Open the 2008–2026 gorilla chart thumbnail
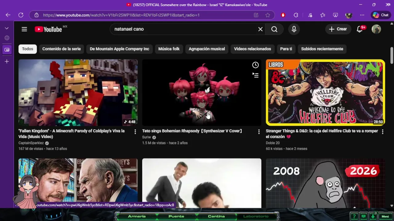The width and height of the screenshot is (394, 221). (x=325, y=183)
